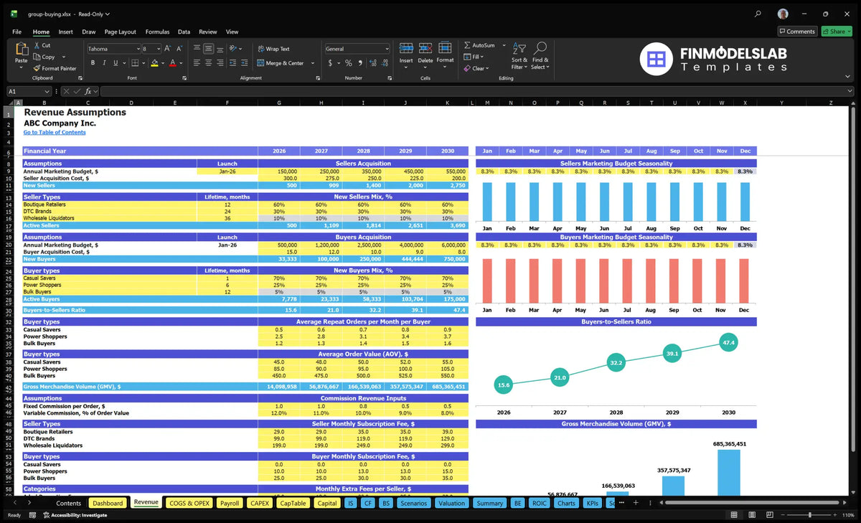861x523 pixels.
Task: Toggle Wrap Text
Action: point(273,49)
